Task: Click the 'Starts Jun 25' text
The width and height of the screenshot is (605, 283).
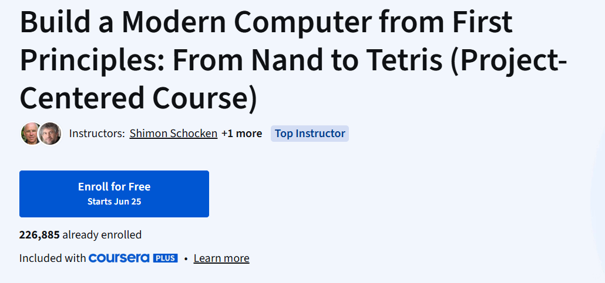Action: [x=114, y=202]
